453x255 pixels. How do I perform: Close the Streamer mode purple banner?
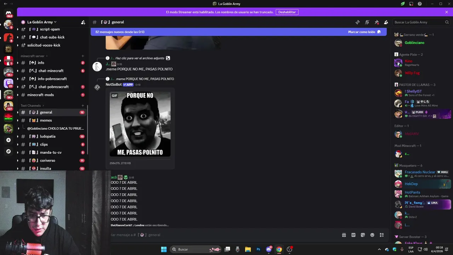point(447,12)
